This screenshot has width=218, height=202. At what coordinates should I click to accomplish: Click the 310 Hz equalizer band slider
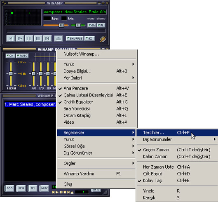pyautogui.click(x=48, y=74)
